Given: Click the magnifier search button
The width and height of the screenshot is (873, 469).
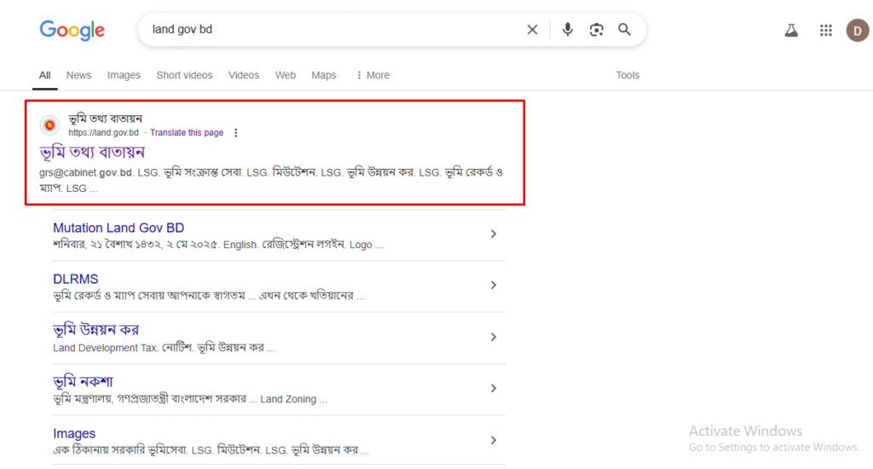Looking at the screenshot, I should click(625, 30).
